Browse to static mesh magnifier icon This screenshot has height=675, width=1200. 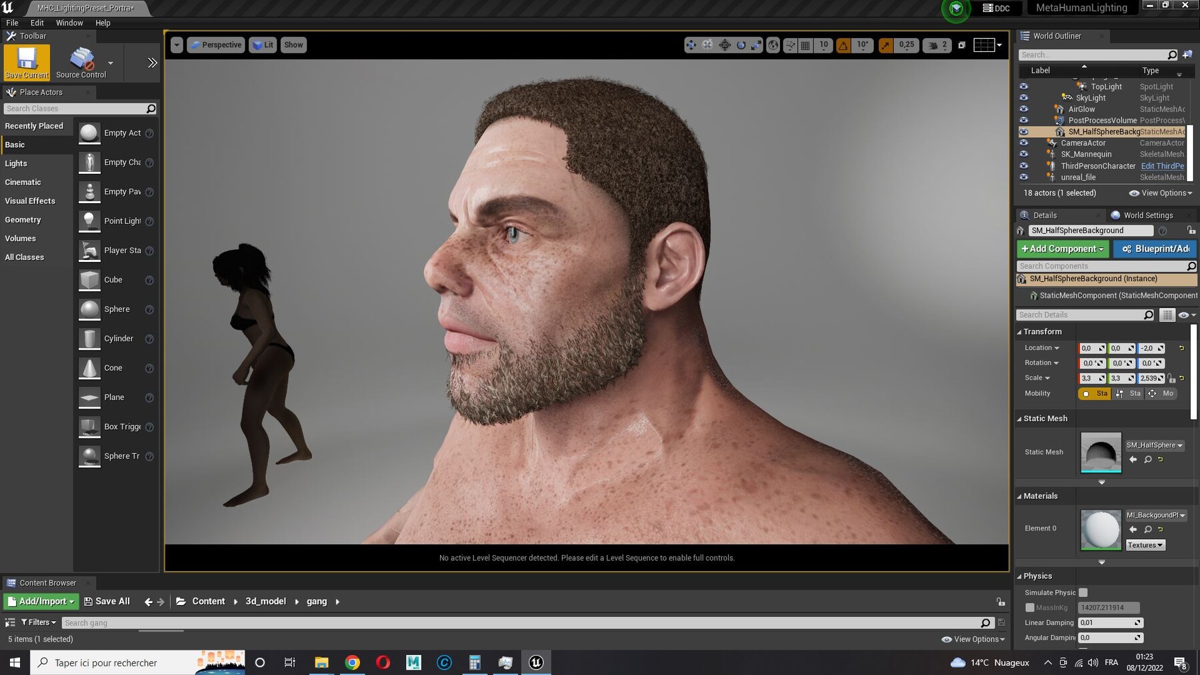(1147, 460)
